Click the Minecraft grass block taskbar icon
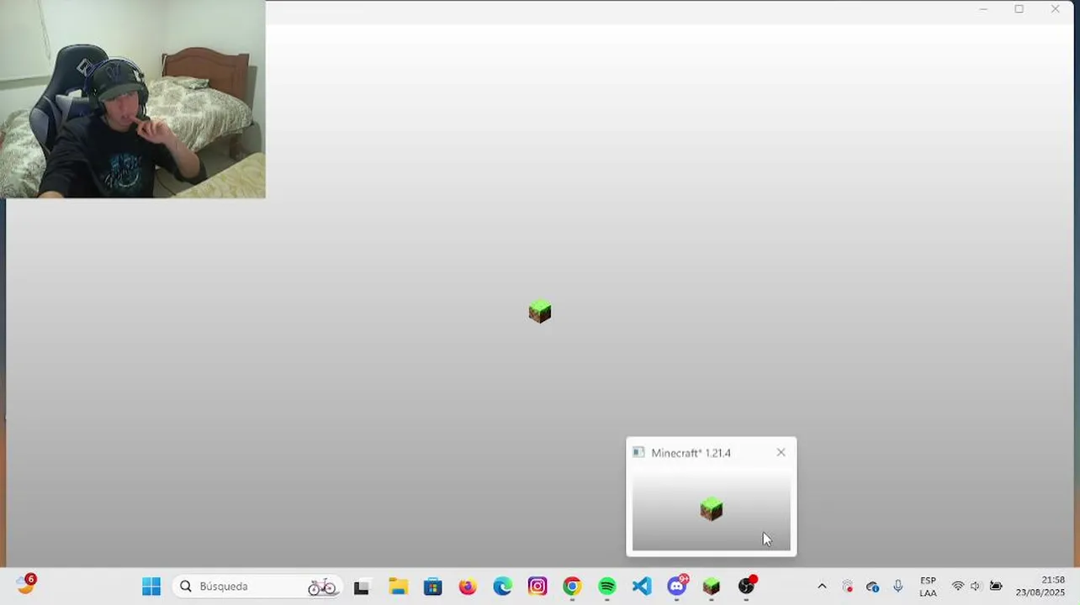 click(712, 587)
